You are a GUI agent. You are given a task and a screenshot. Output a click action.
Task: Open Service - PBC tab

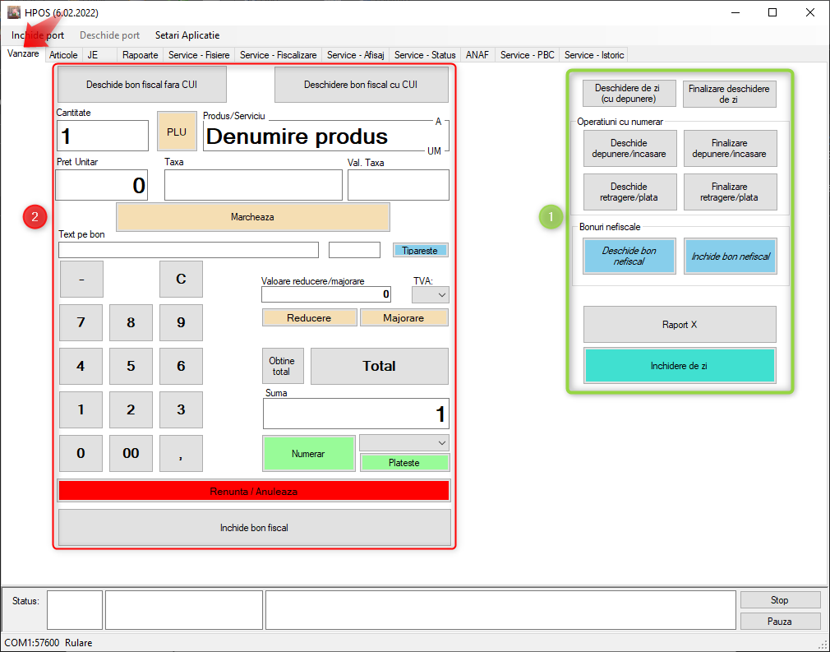[x=528, y=55]
